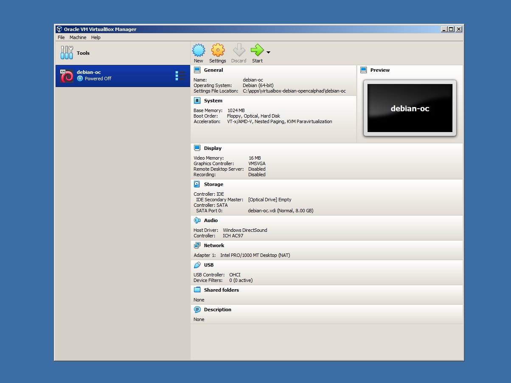This screenshot has height=383, width=511.
Task: Click the Recording label in Display section
Action: click(x=205, y=175)
